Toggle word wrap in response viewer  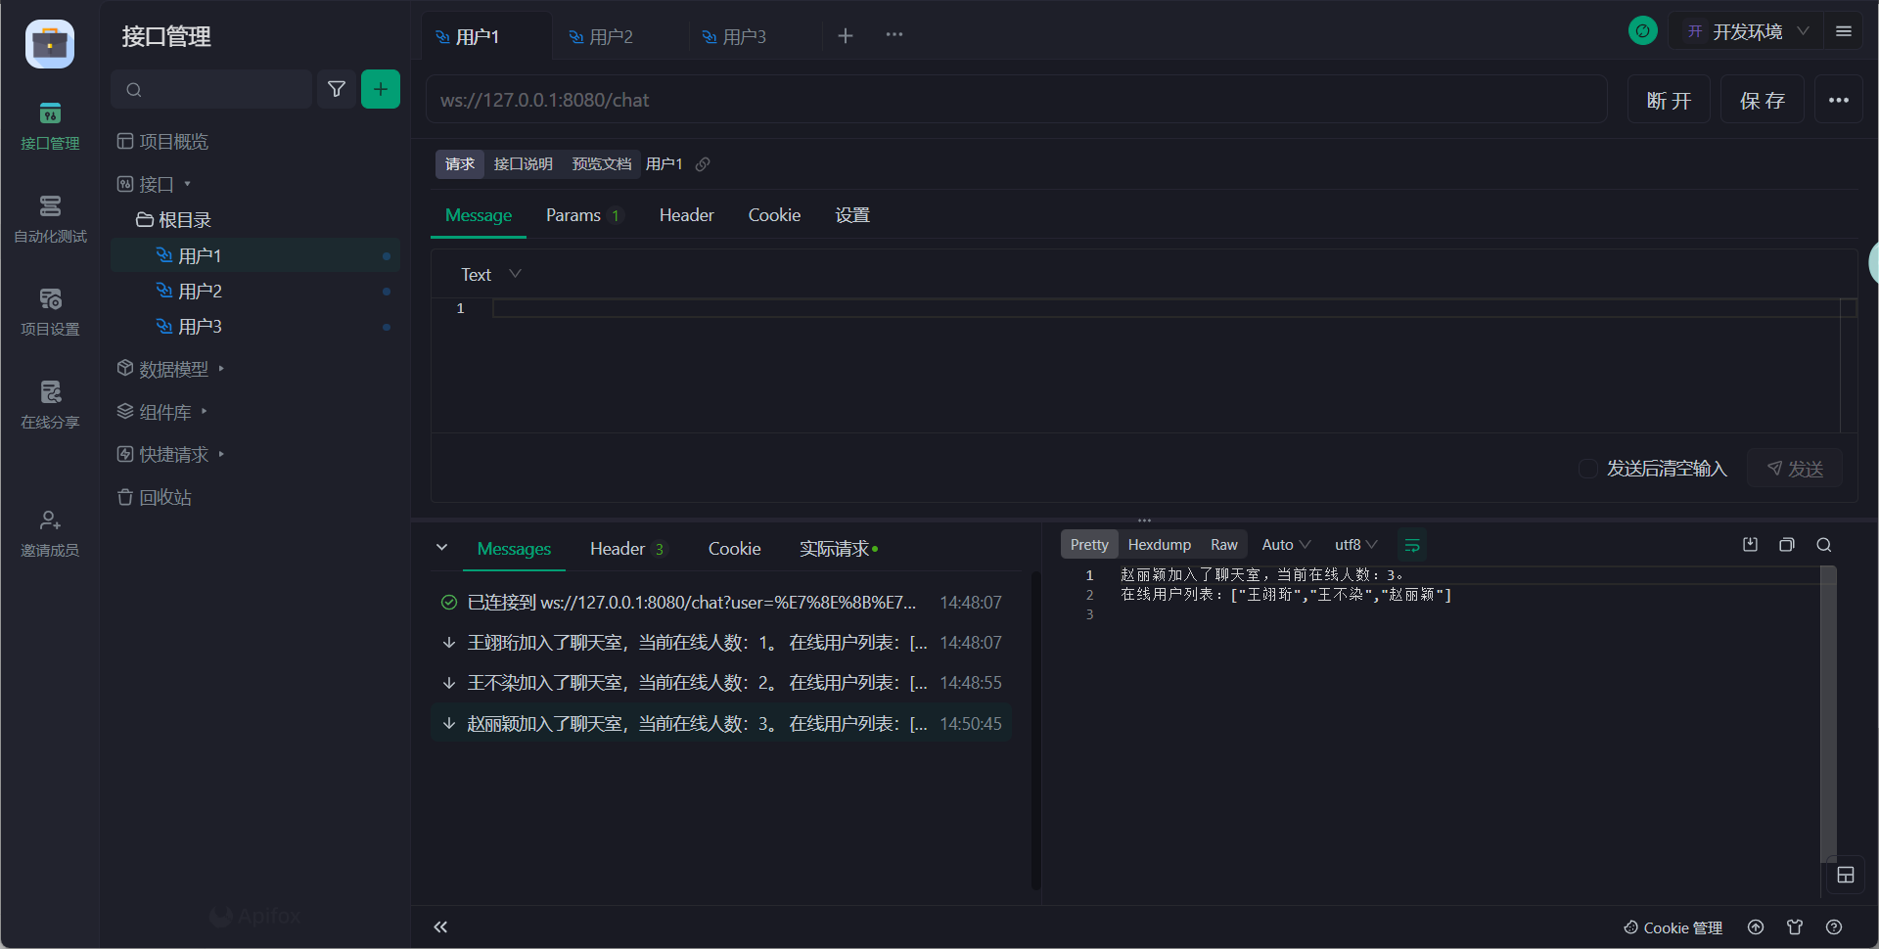point(1412,544)
